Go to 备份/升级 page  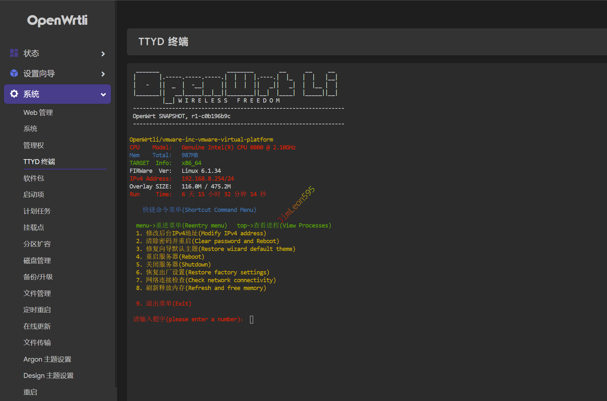38,277
